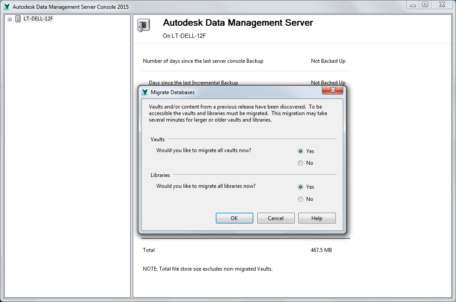
Task: Click 'Autodesk Data Management Server' heading
Action: (x=238, y=23)
